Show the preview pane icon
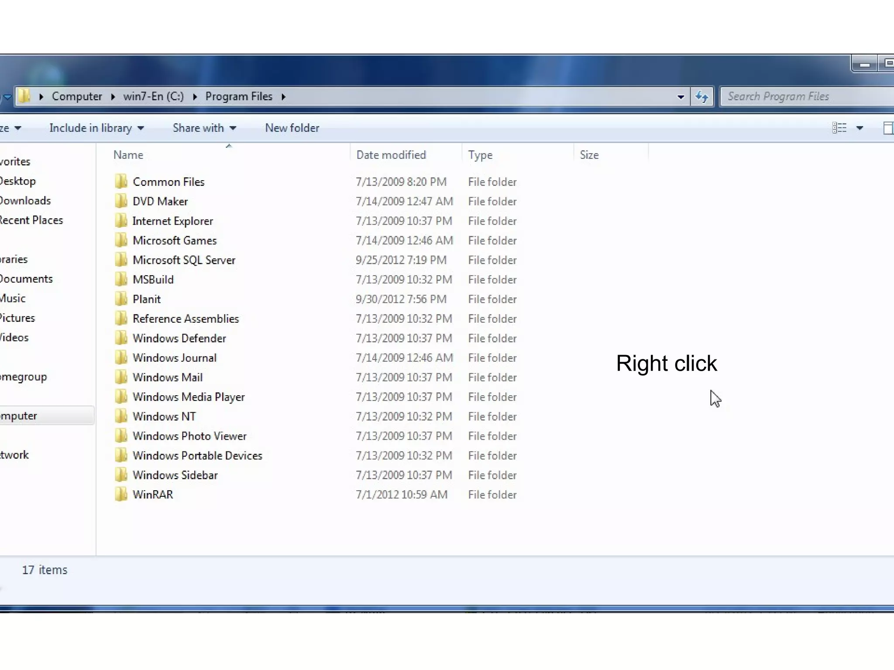Viewport: 894px width, 670px height. point(888,128)
